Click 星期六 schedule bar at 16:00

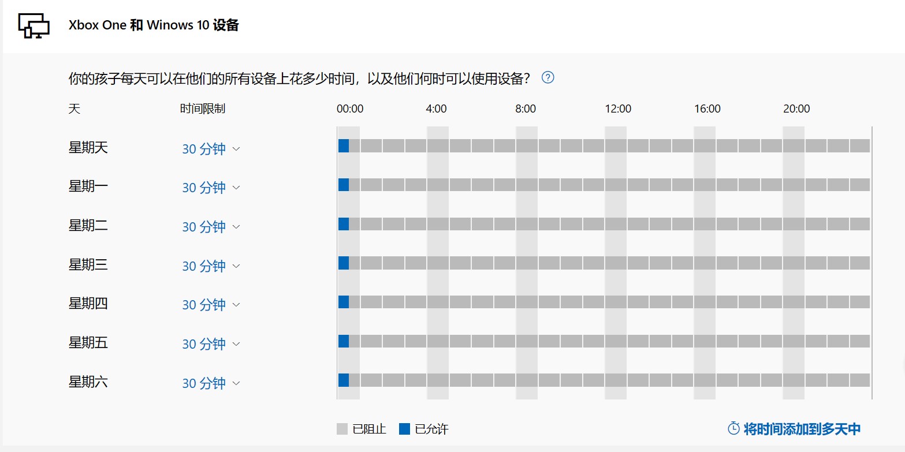(x=705, y=380)
